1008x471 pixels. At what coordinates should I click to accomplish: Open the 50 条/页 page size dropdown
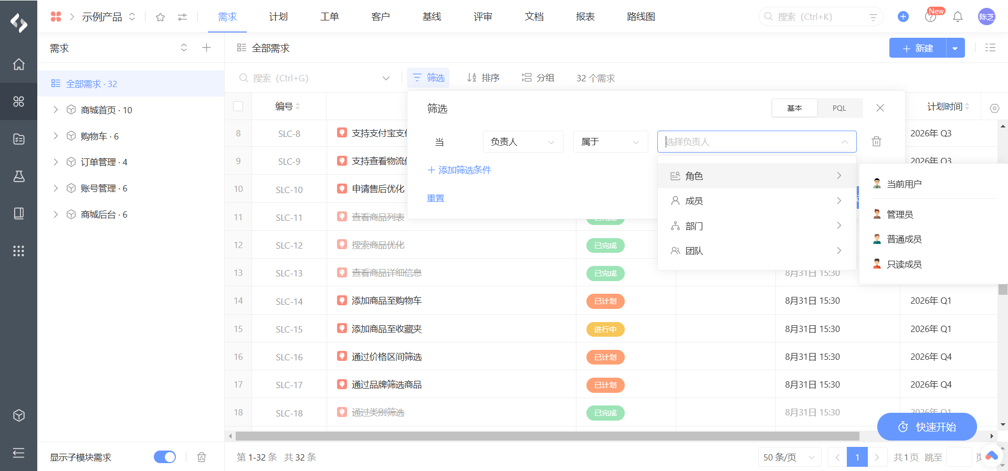click(x=789, y=457)
